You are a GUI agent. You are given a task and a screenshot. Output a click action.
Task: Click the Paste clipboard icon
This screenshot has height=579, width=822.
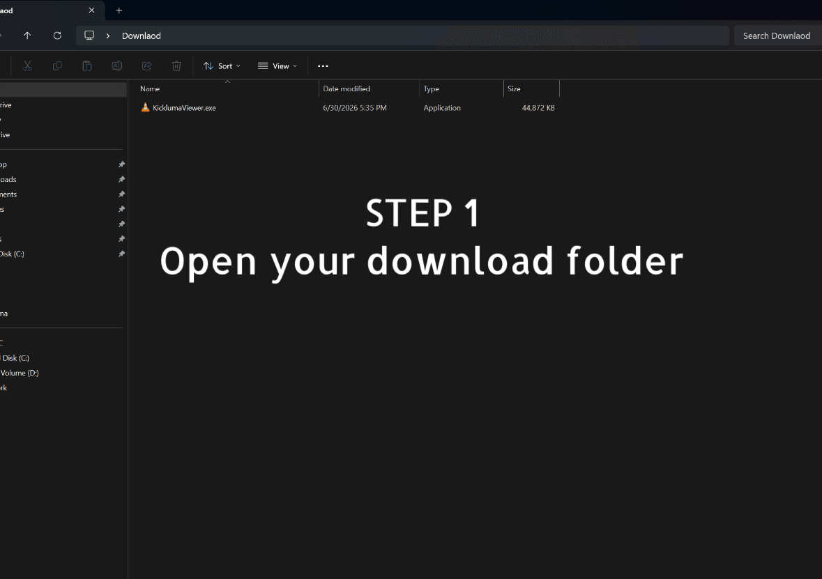87,65
